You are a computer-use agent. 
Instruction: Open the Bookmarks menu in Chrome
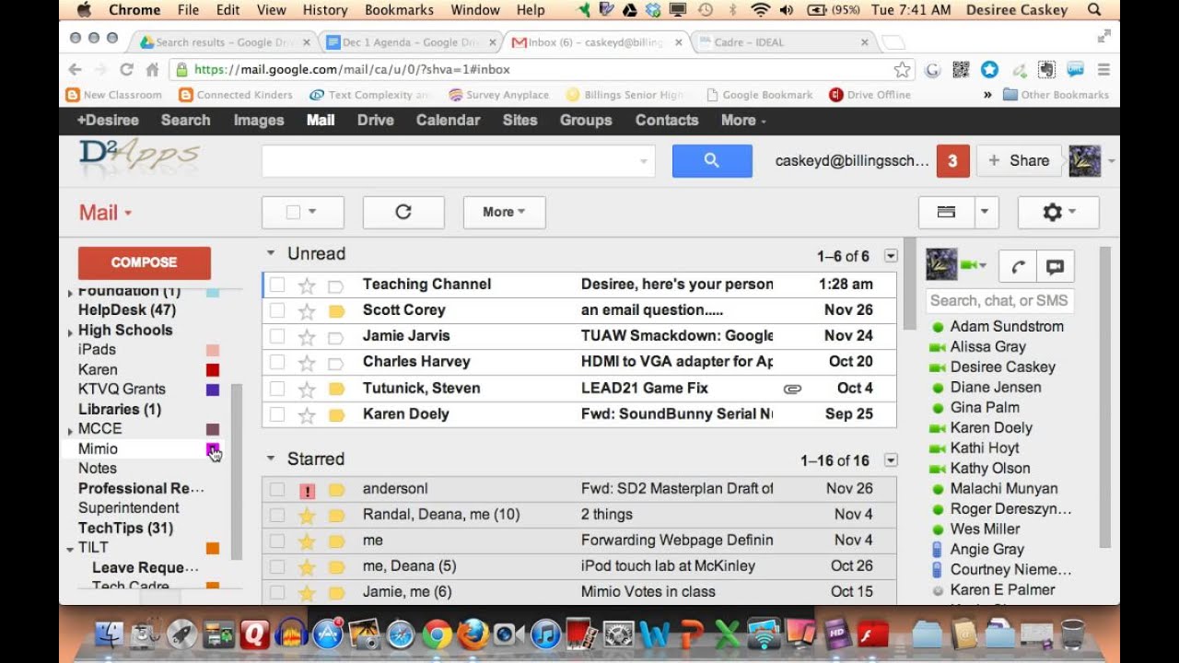pos(399,10)
